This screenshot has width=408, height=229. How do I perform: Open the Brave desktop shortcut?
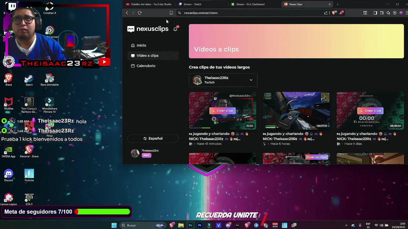click(9, 80)
